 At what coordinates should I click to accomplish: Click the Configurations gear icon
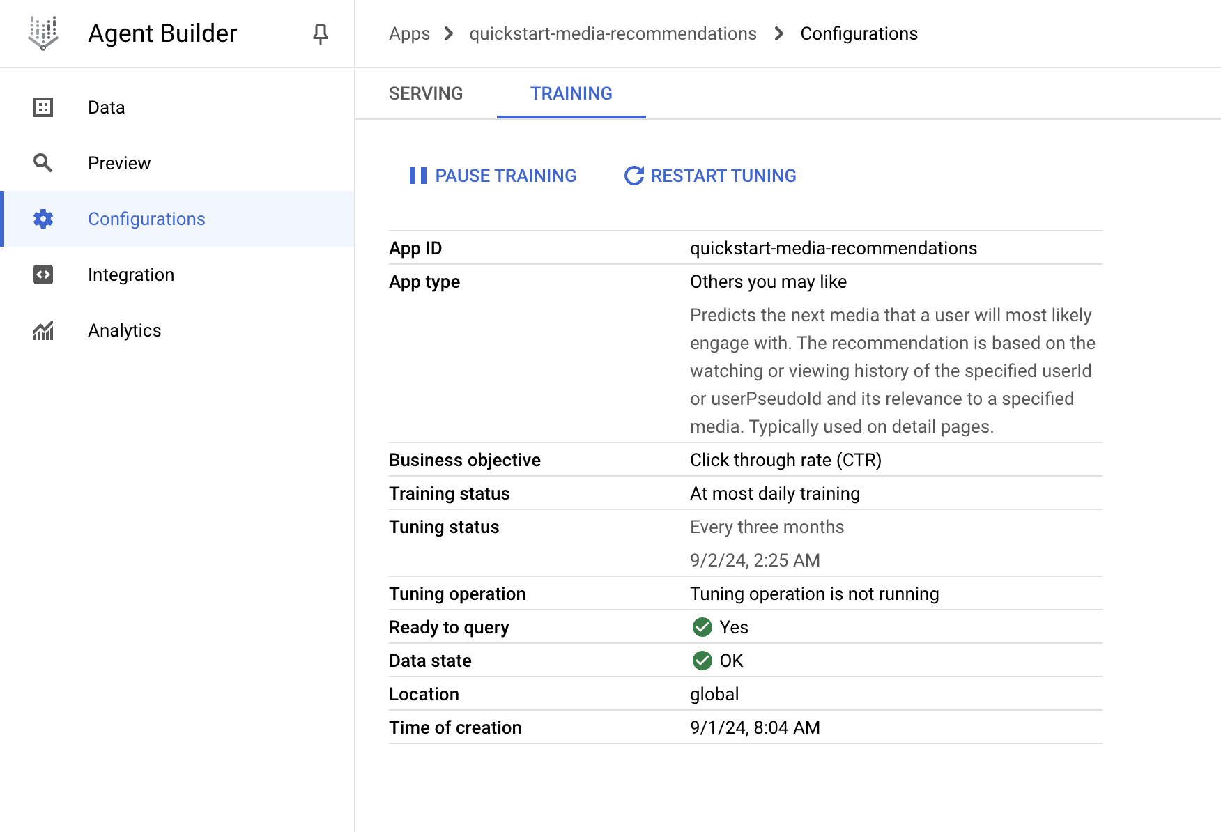[43, 218]
